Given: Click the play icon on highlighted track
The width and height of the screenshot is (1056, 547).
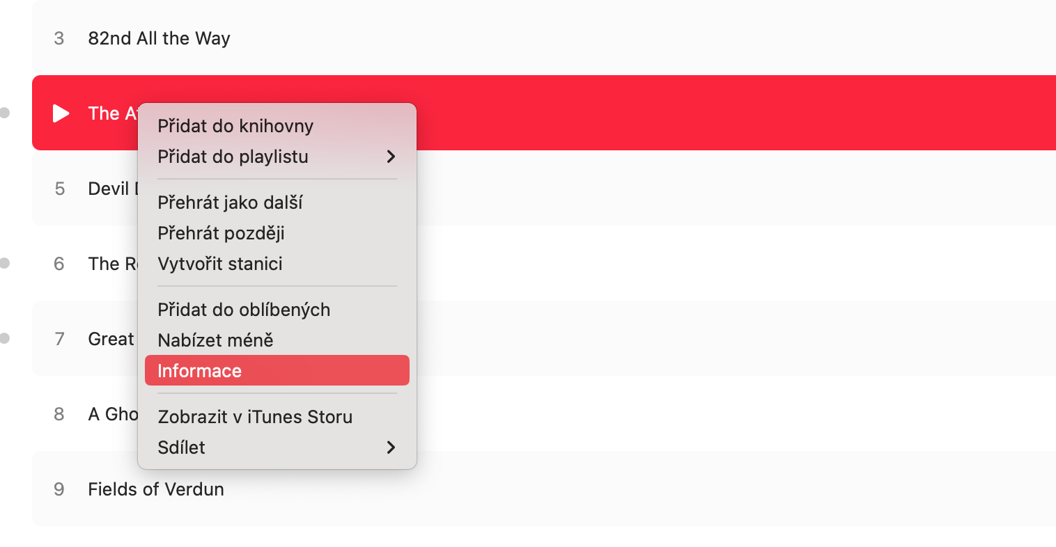Looking at the screenshot, I should [61, 113].
